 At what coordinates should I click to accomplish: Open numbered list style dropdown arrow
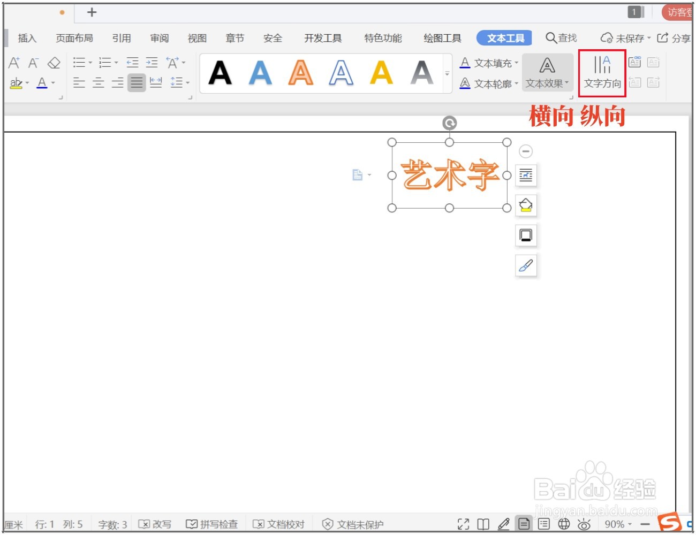click(116, 63)
